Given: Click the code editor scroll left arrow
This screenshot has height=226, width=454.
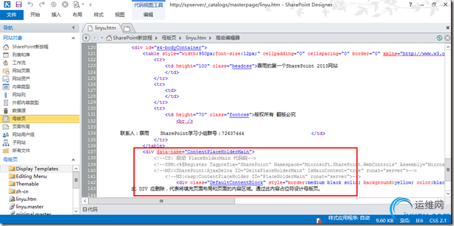Looking at the screenshot, I should pyautogui.click(x=85, y=200).
